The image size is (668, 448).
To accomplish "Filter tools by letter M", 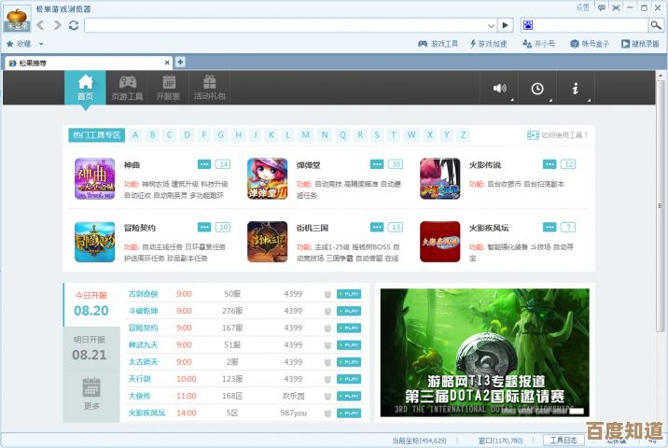I will pos(305,135).
